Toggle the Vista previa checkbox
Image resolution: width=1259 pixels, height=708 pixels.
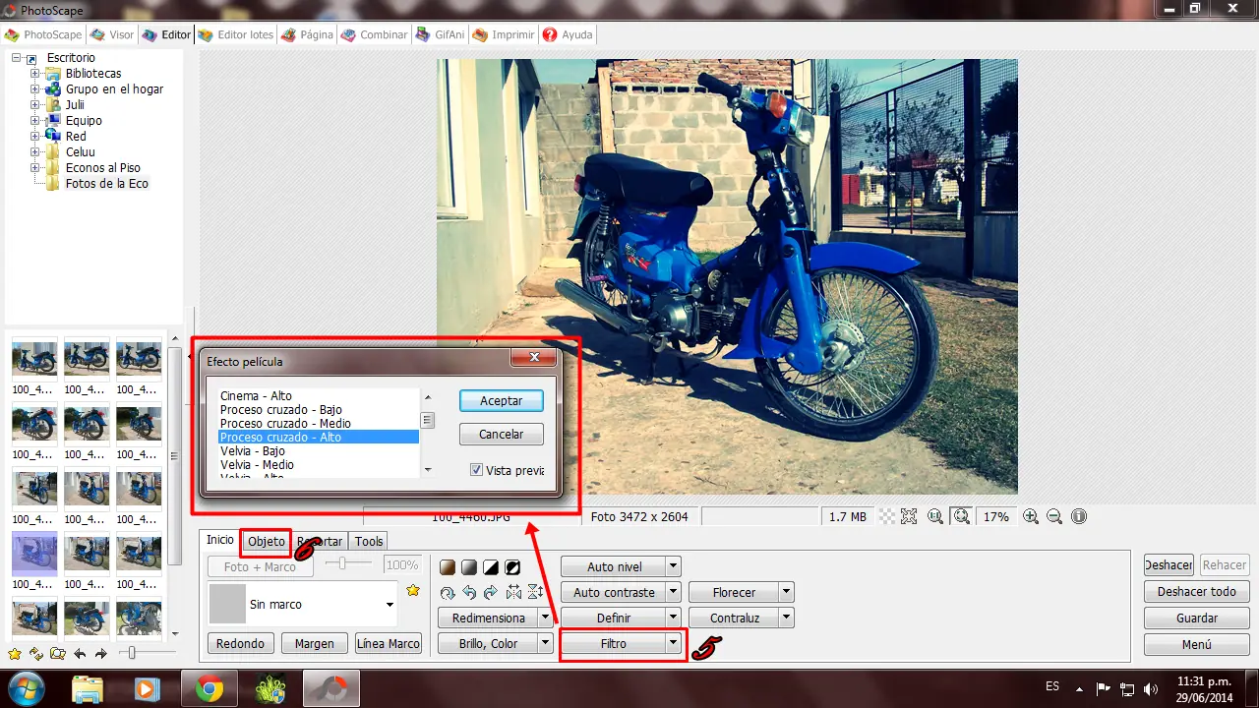(x=477, y=470)
